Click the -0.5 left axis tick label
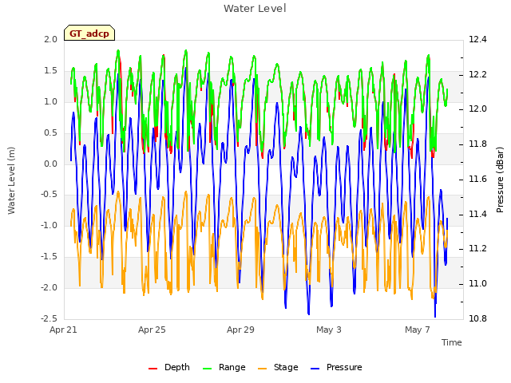This screenshot has height=383, width=511. pyautogui.click(x=49, y=195)
